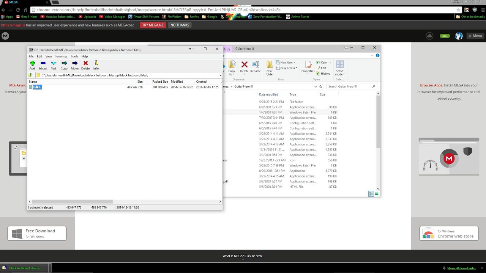The height and width of the screenshot is (273, 486).
Task: Click the red Delete icon in 7-Zip
Action: coord(85,65)
